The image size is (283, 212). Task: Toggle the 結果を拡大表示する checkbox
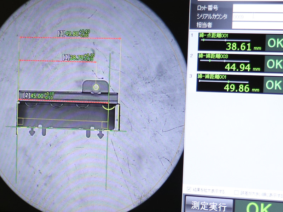(189, 189)
